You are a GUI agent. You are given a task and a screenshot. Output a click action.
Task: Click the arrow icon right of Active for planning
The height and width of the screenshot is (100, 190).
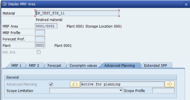click(x=169, y=84)
